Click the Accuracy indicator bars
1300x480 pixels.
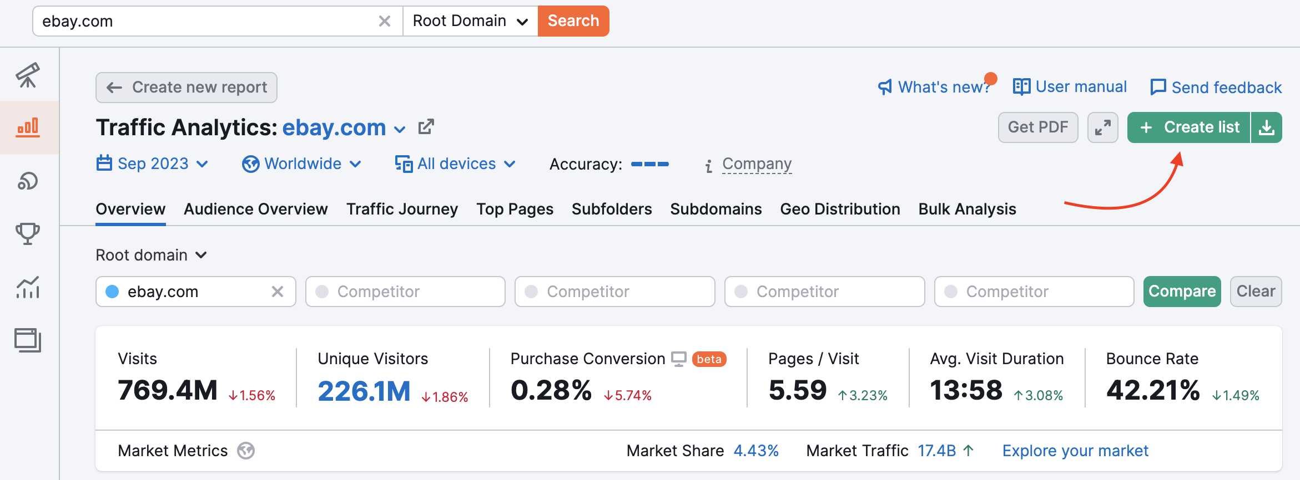pos(650,164)
